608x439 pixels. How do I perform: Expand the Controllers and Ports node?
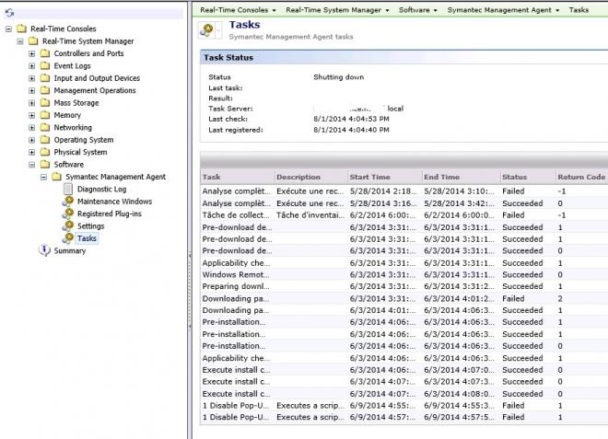pos(32,53)
